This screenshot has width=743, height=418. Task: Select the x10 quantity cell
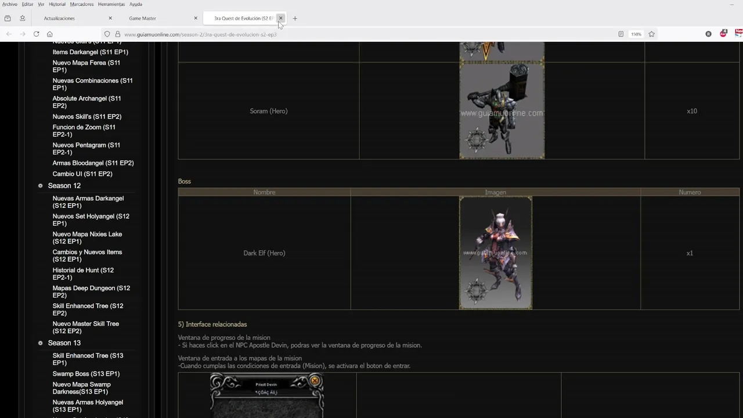tap(692, 111)
